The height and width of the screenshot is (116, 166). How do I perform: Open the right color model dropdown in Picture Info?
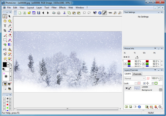tap(143, 64)
